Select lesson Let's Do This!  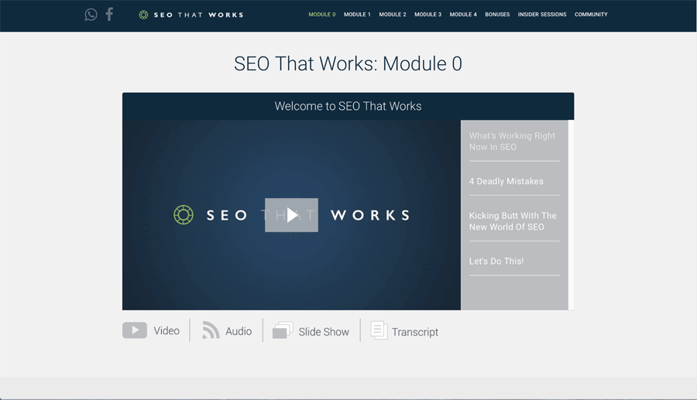point(496,261)
